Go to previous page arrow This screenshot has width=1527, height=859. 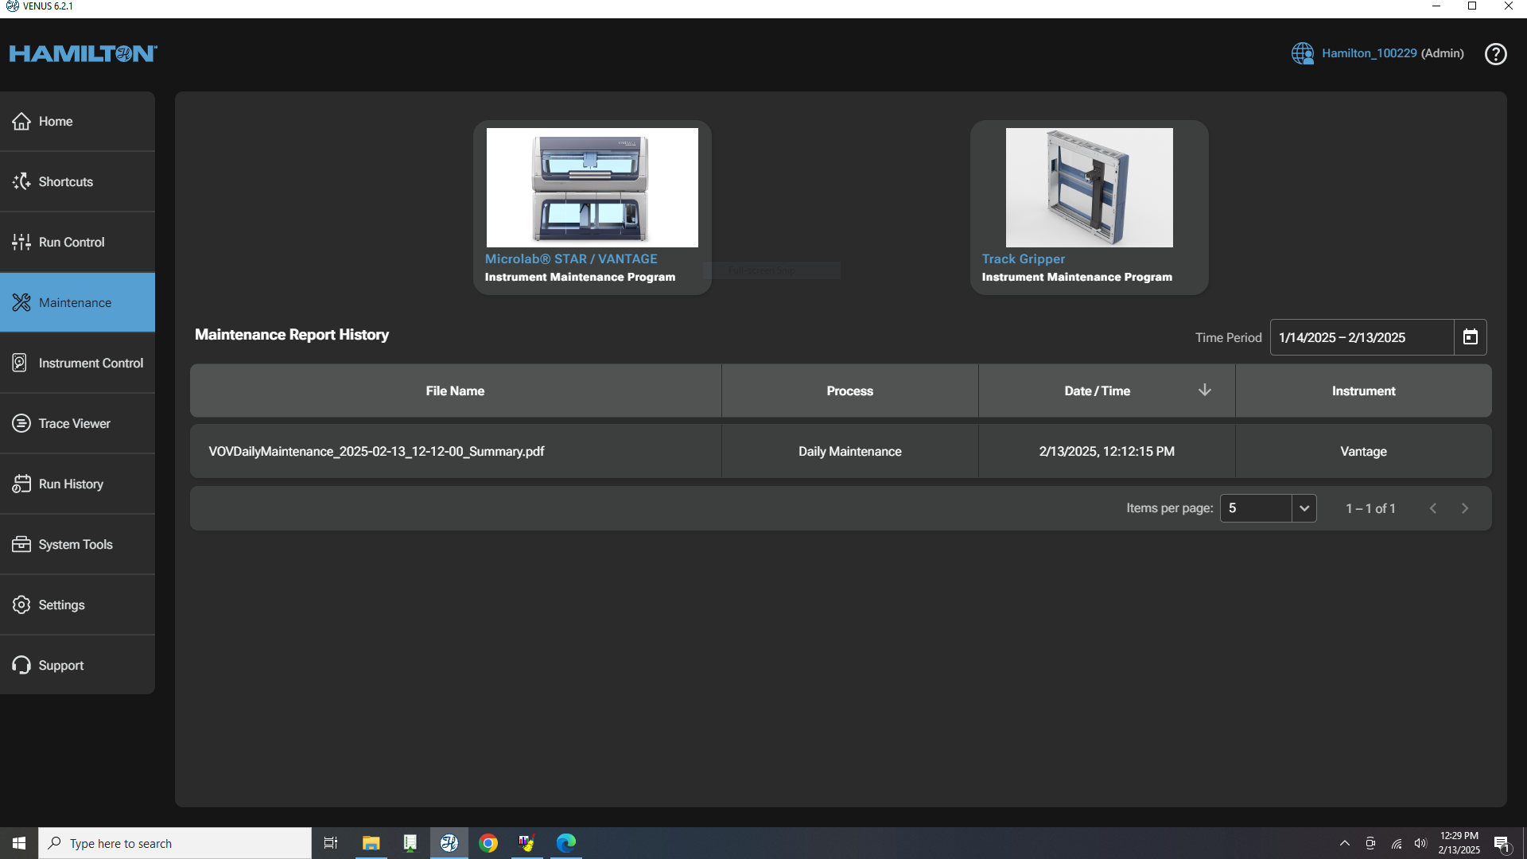point(1432,508)
